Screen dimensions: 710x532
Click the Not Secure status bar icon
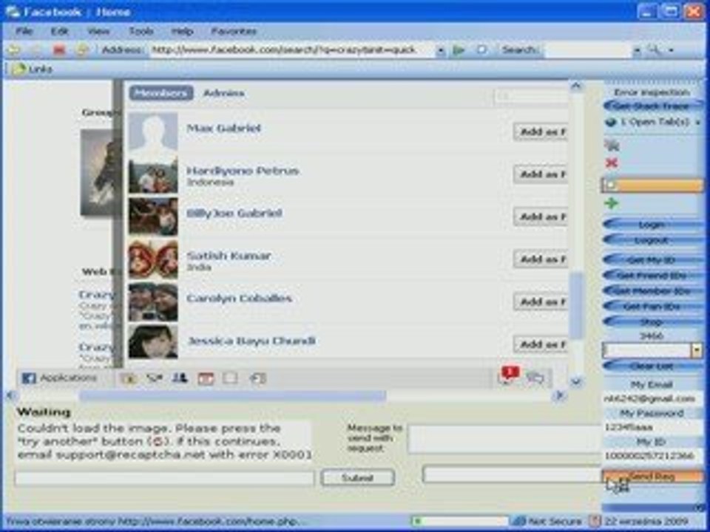click(x=520, y=522)
